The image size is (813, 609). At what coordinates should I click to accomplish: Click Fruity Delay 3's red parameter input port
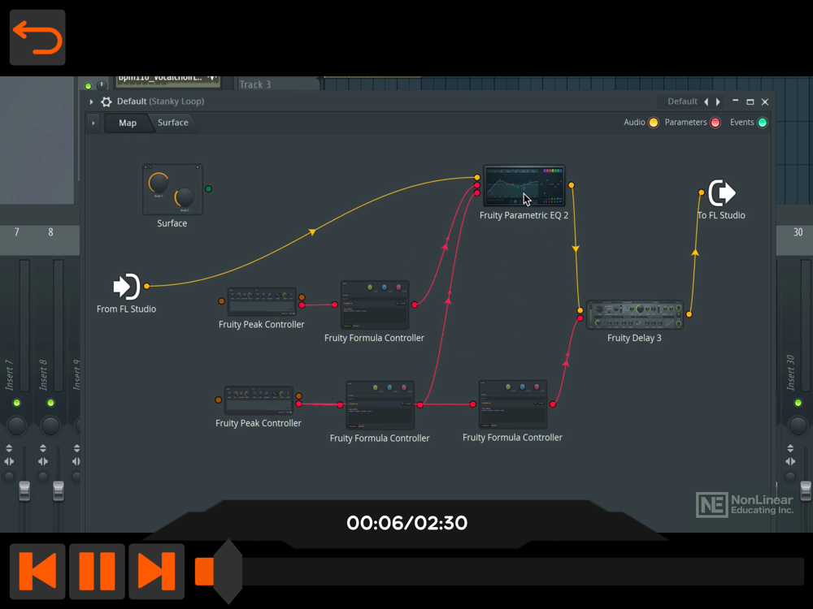click(580, 318)
